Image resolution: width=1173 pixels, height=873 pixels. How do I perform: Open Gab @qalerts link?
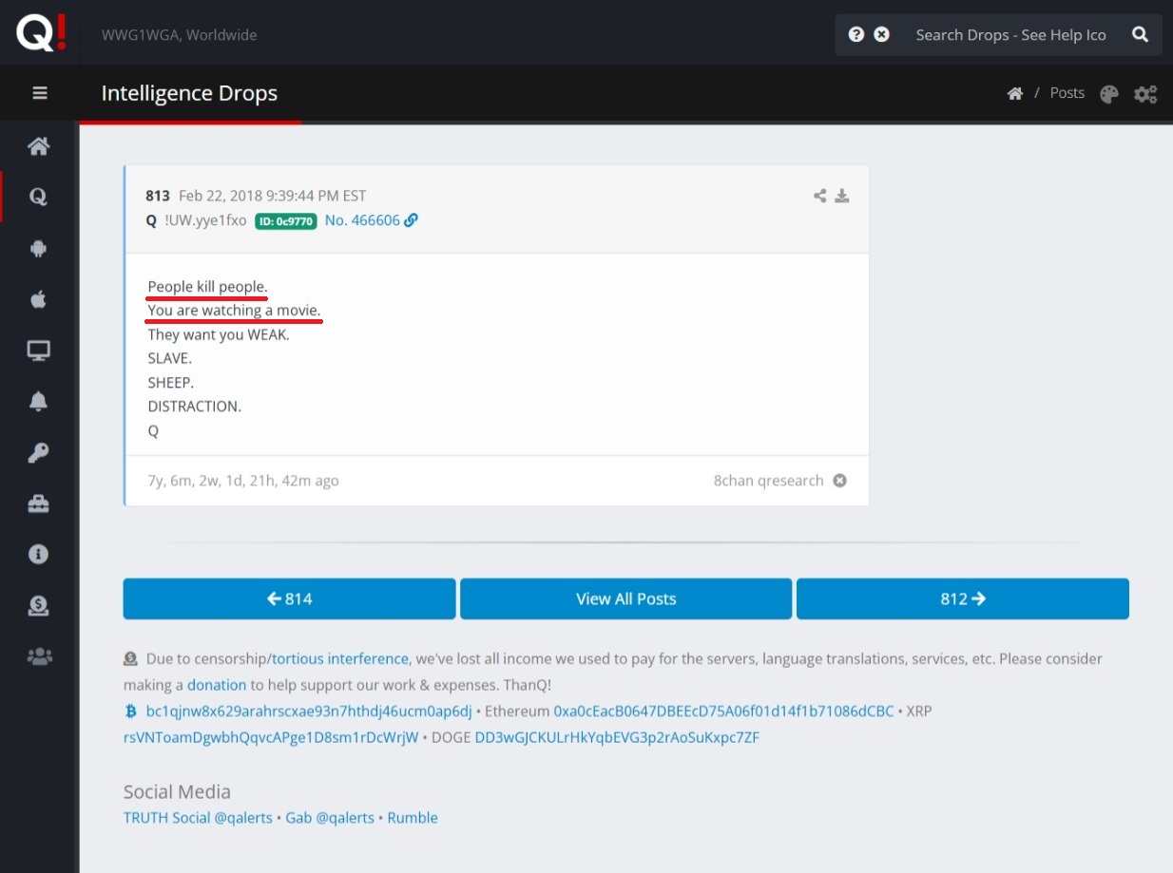(330, 818)
